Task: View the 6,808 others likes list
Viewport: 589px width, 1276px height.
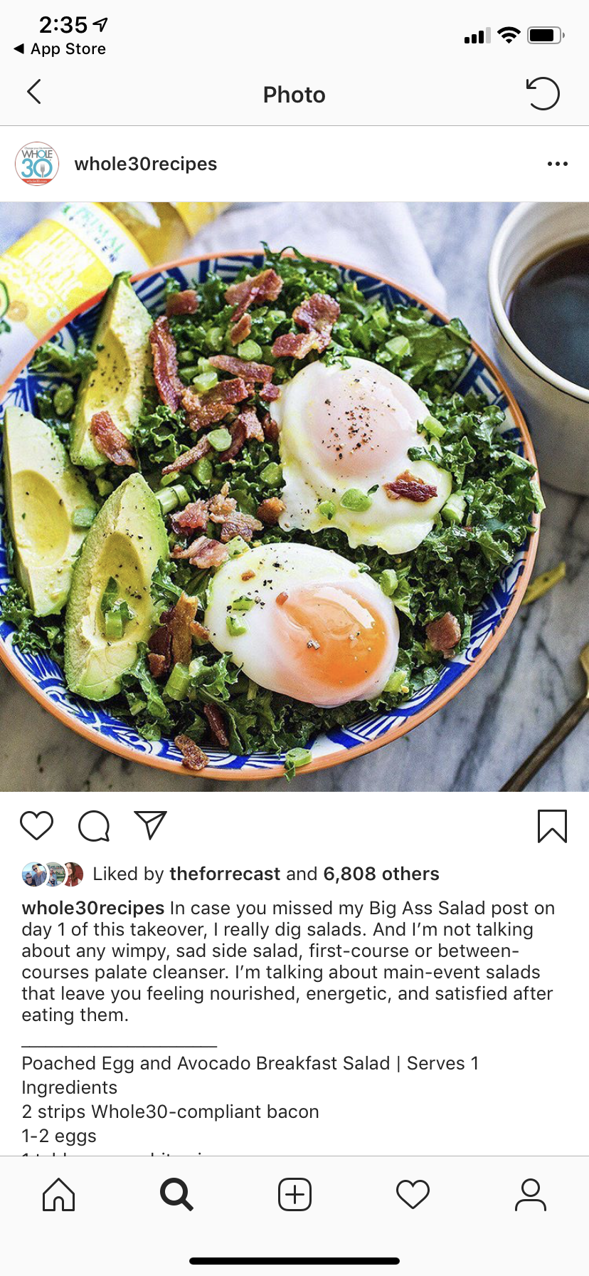Action: [x=381, y=874]
